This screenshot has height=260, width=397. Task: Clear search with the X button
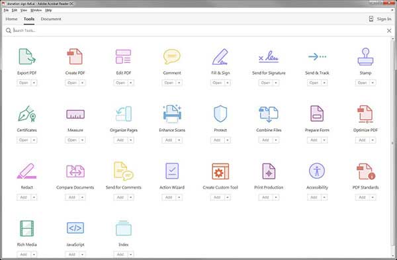point(389,30)
